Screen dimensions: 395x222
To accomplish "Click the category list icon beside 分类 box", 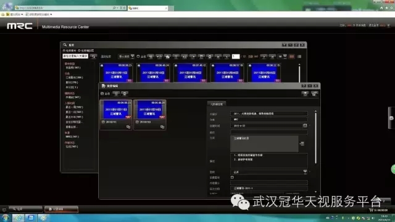I will 302,144.
